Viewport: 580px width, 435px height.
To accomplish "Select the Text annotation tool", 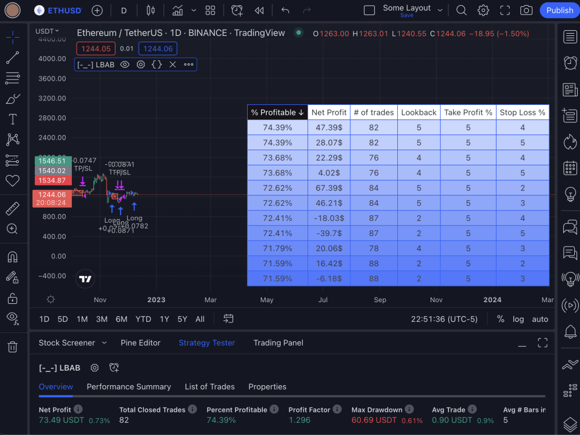I will [14, 119].
